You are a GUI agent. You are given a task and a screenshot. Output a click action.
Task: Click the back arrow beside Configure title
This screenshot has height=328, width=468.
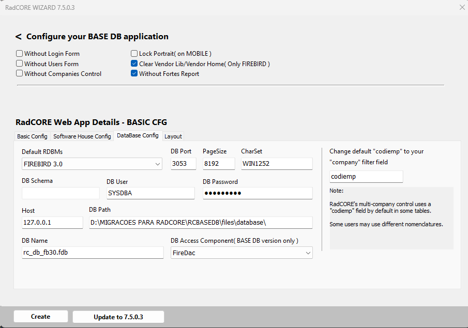coord(19,37)
